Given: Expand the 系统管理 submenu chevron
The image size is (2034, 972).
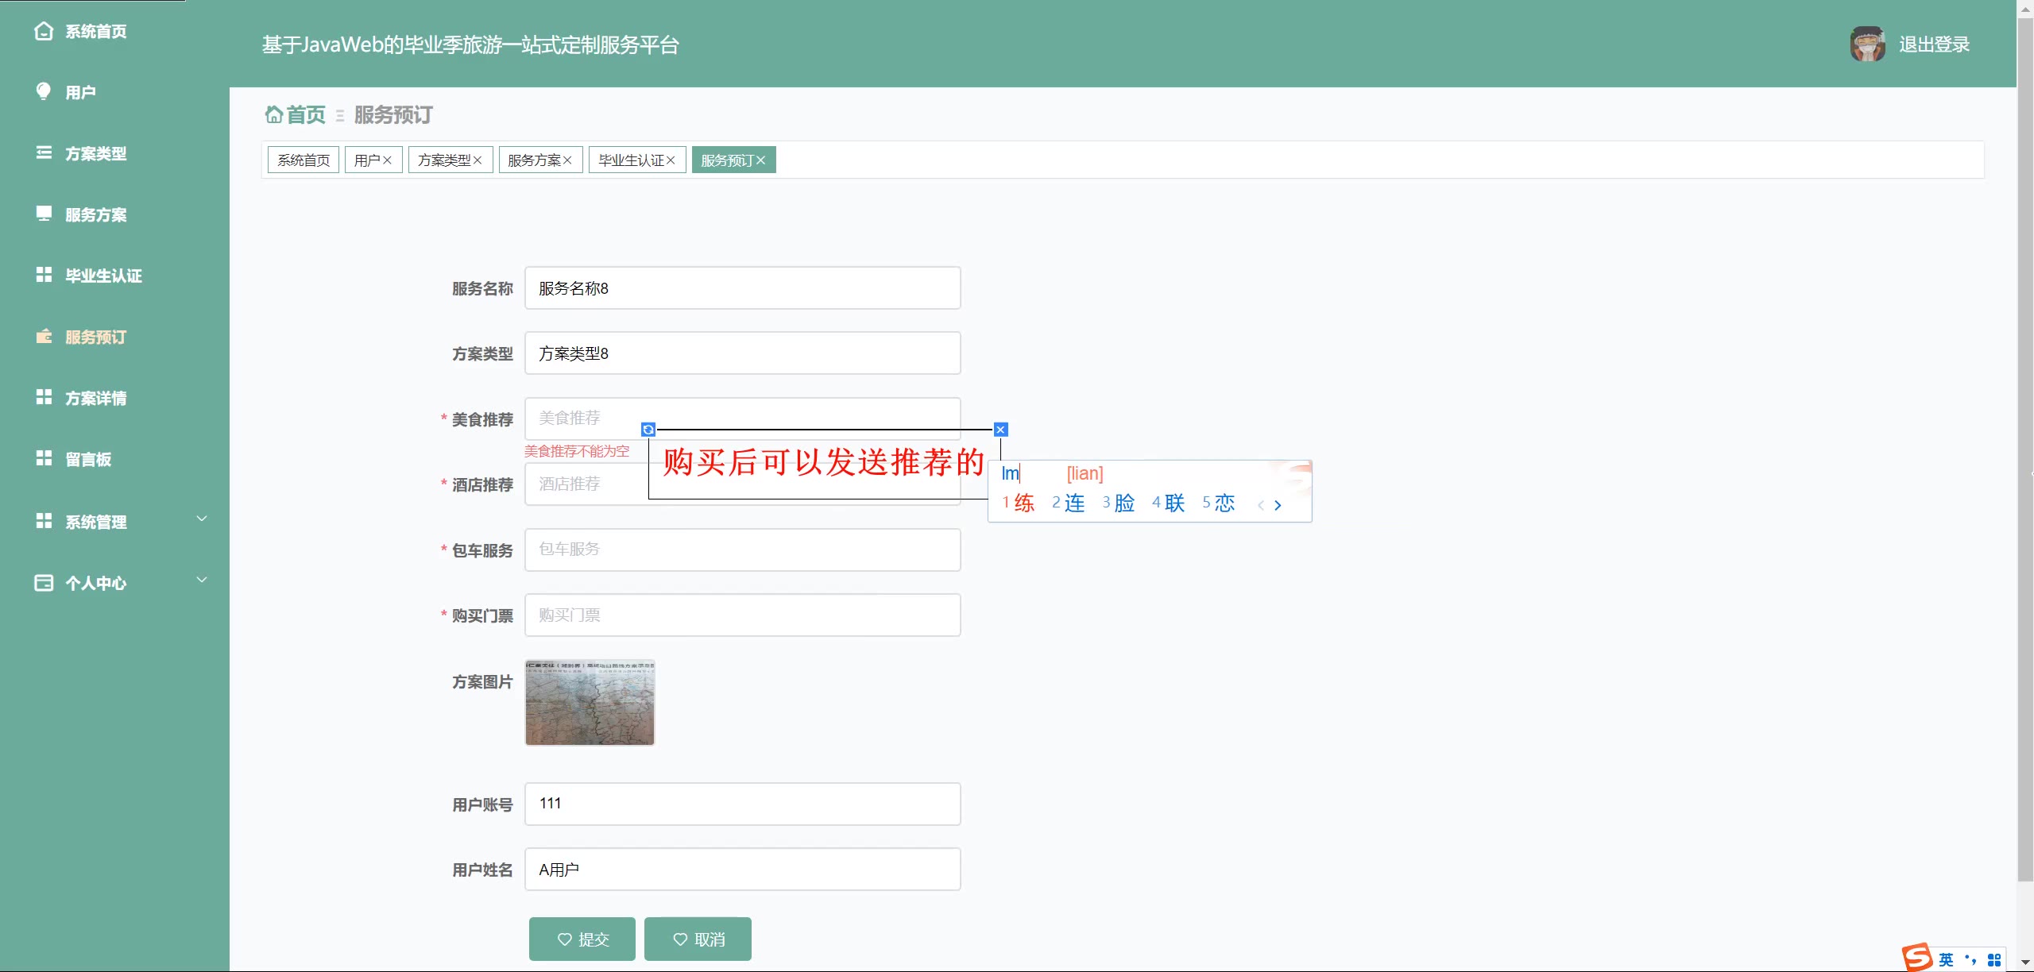Looking at the screenshot, I should 202,519.
